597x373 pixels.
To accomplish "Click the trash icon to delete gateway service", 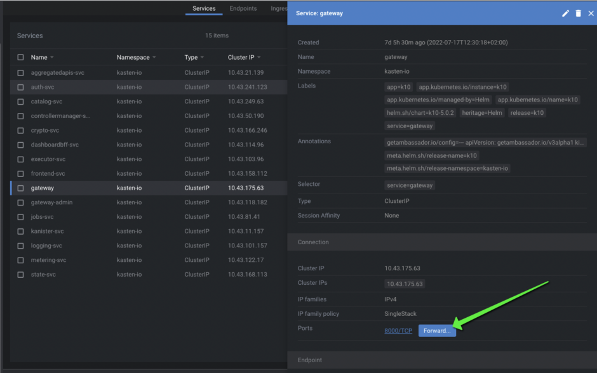I will click(578, 13).
